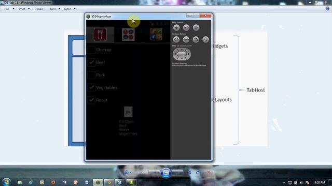Open the File menu in Photo Viewer
The height and width of the screenshot is (186, 332).
click(x=7, y=9)
